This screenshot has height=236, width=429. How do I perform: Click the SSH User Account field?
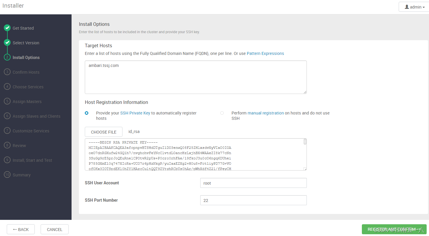click(x=253, y=183)
